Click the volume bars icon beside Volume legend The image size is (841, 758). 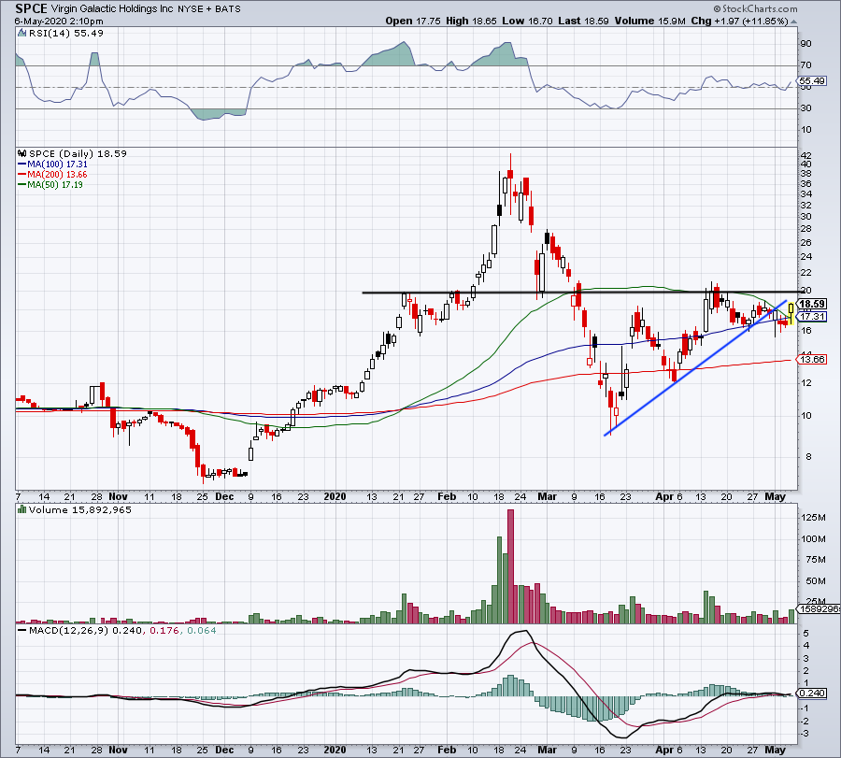click(x=22, y=509)
